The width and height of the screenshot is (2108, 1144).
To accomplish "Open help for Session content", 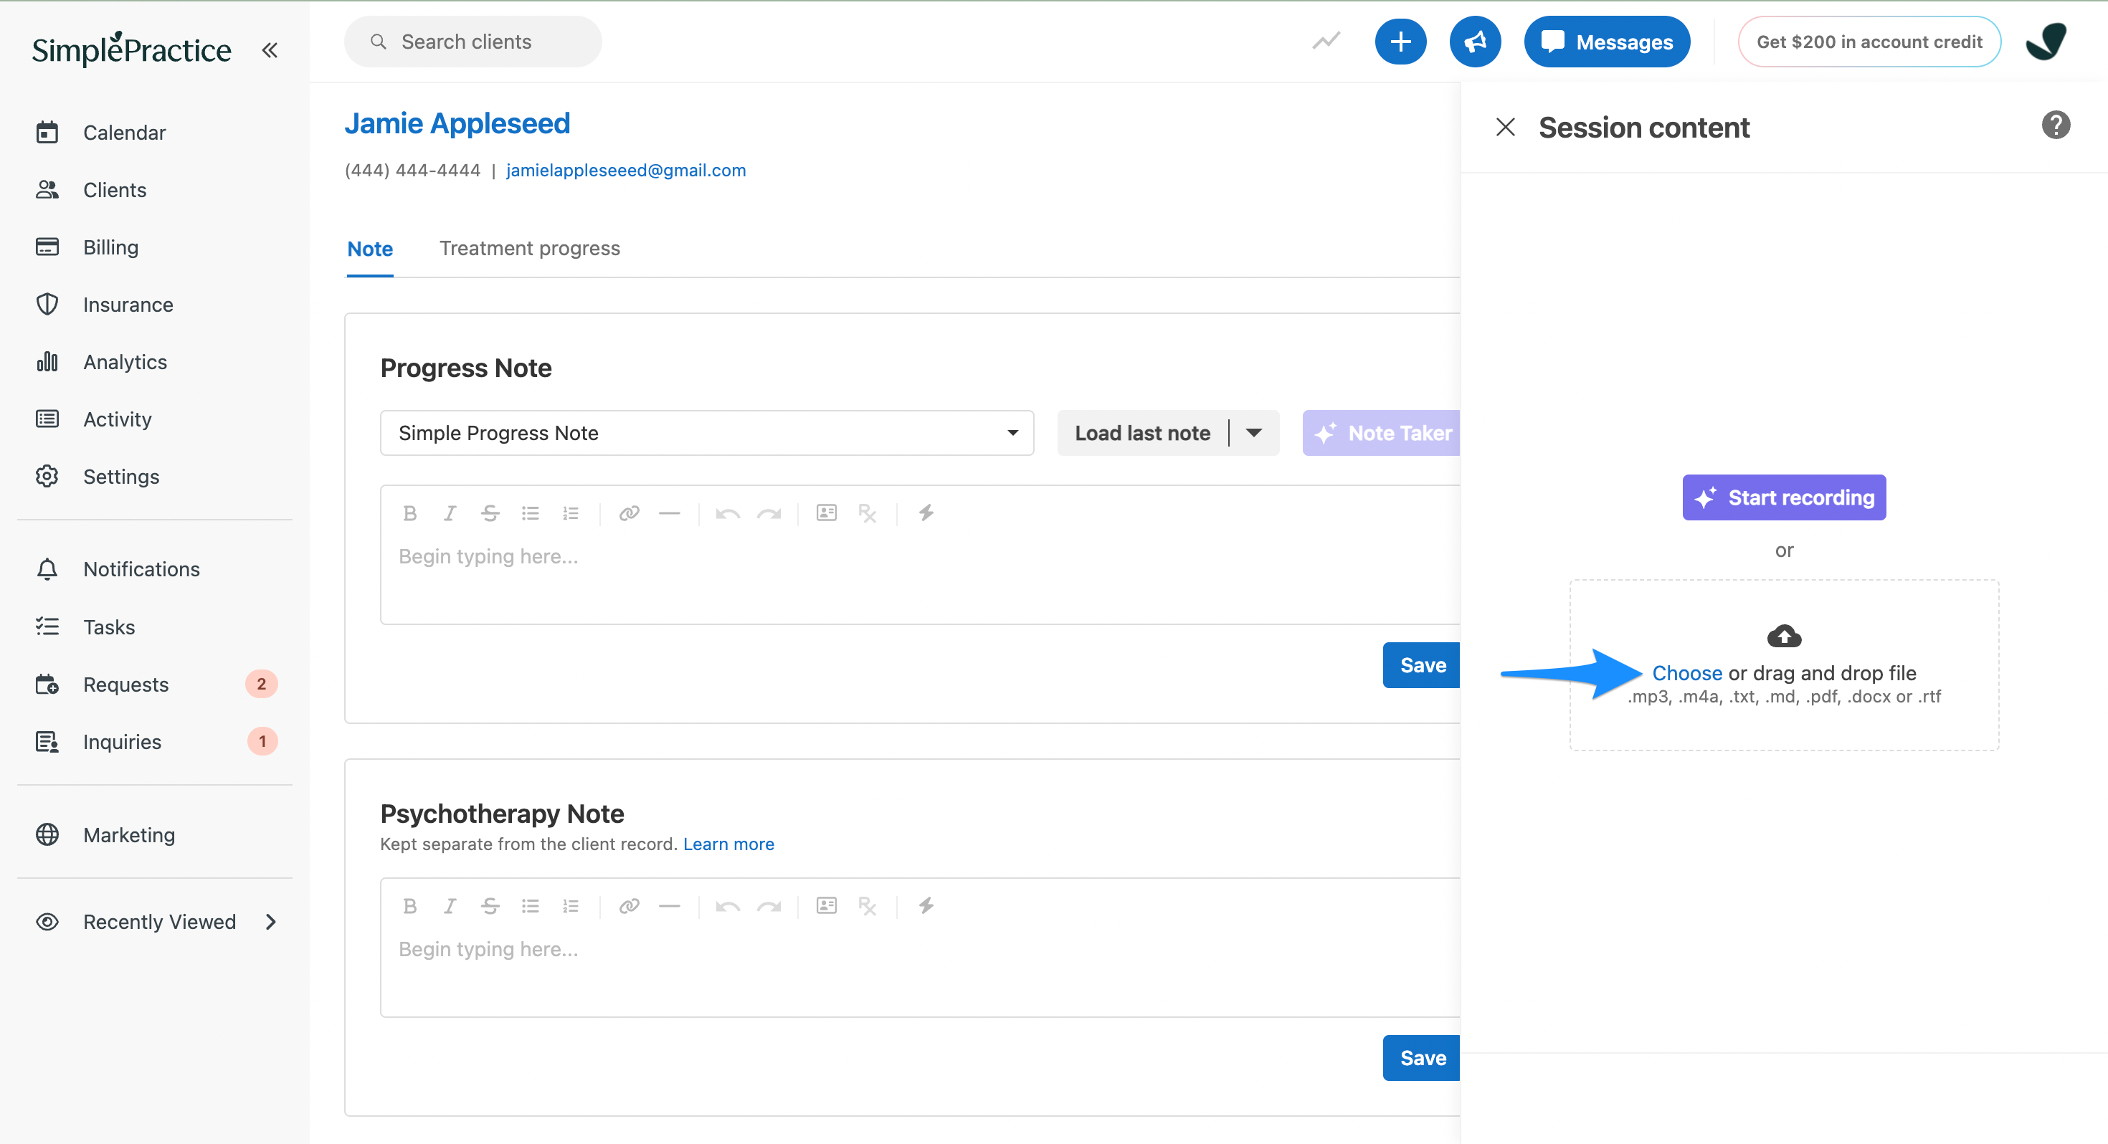I will (2056, 125).
